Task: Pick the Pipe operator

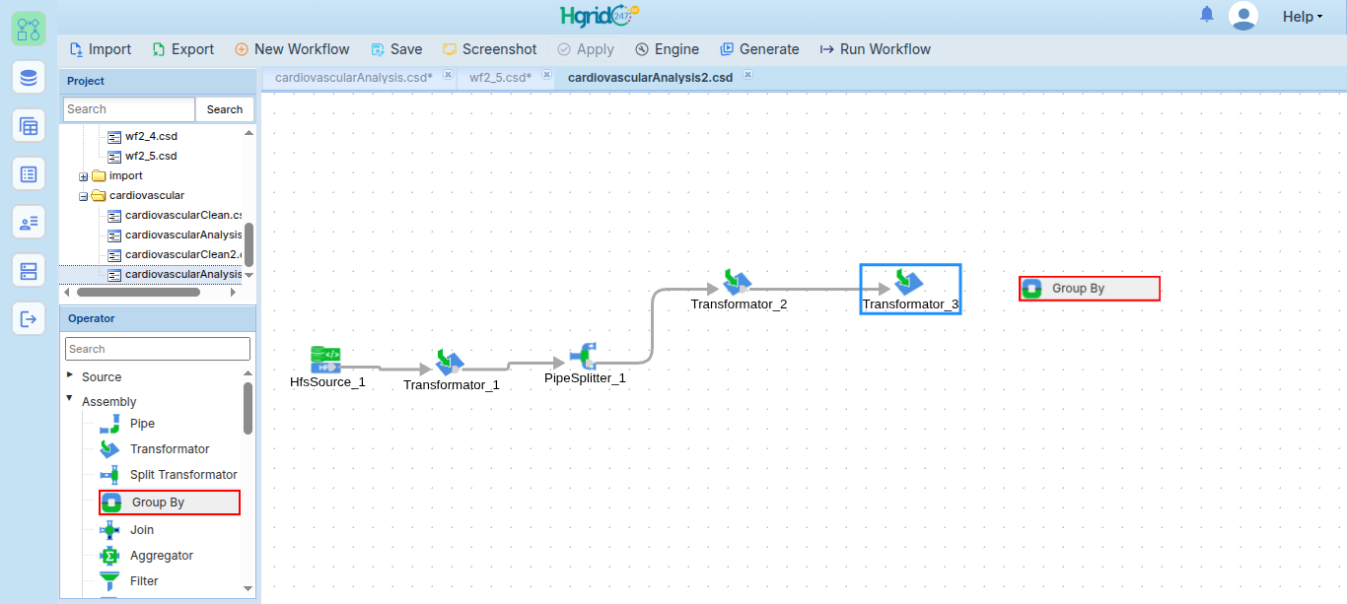Action: (x=128, y=424)
